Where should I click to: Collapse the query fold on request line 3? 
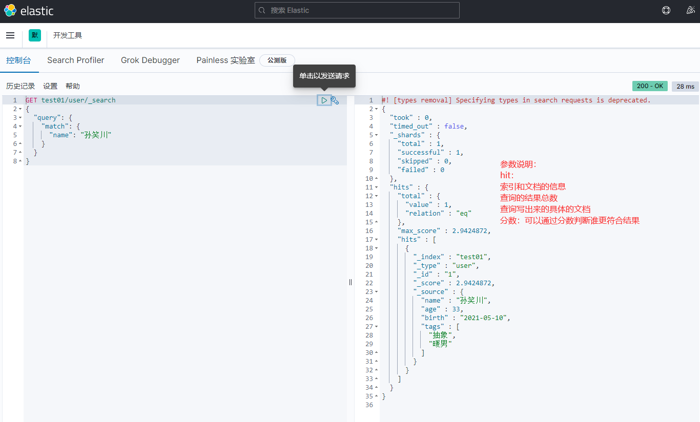tap(20, 118)
